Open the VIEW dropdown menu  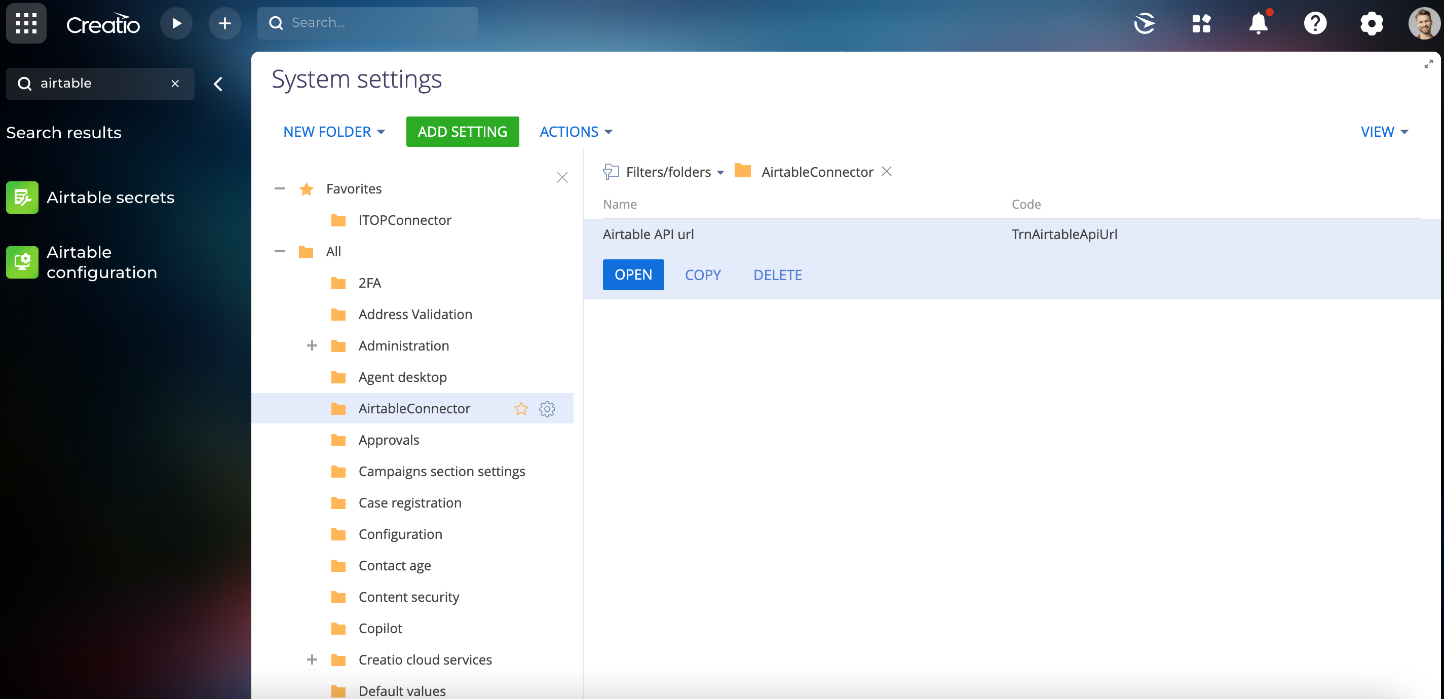(x=1384, y=132)
